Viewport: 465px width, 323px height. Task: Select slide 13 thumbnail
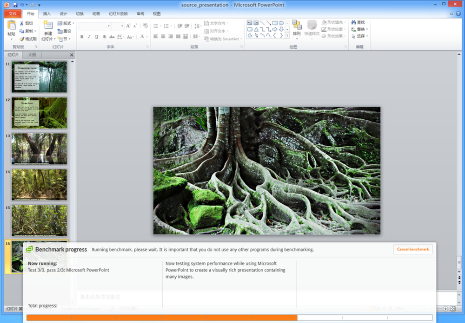[39, 149]
